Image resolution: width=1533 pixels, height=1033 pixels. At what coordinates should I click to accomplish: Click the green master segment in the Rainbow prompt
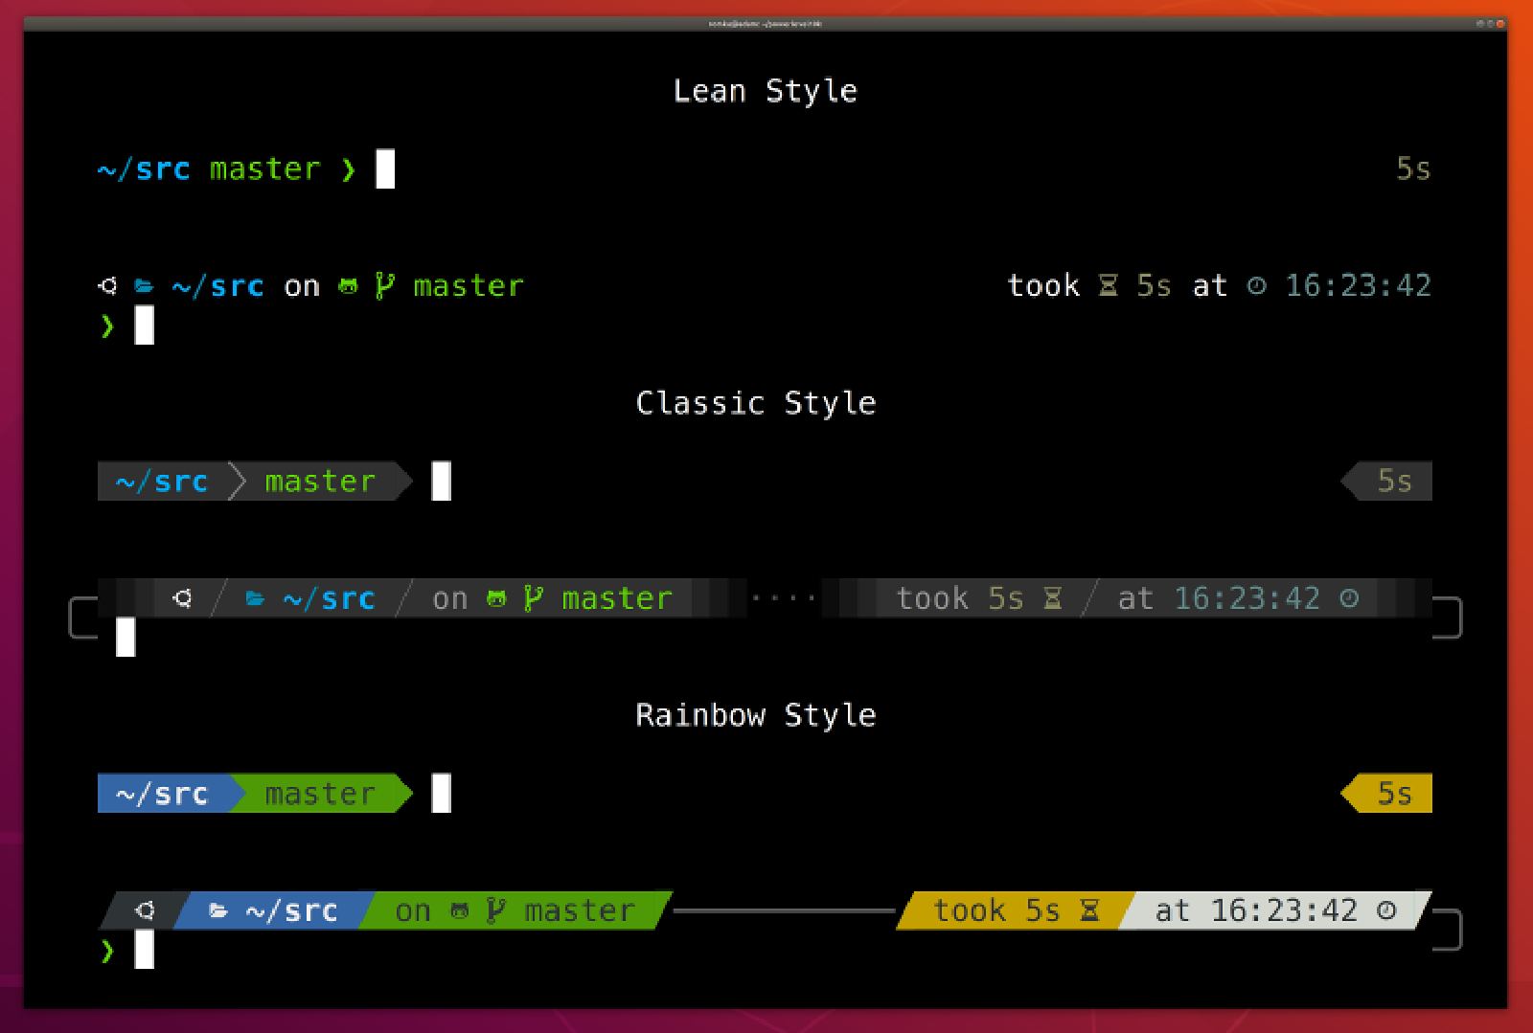(319, 793)
